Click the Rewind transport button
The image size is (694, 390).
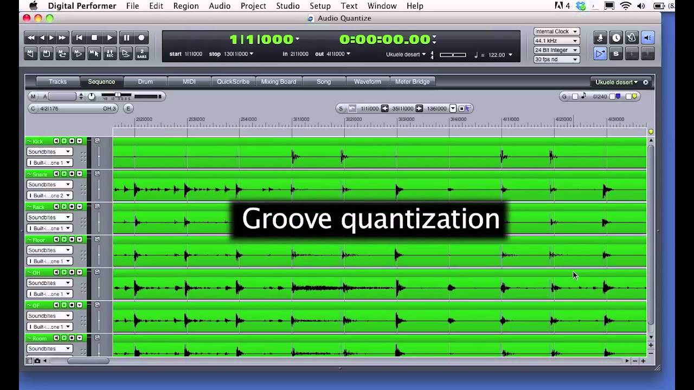point(31,37)
